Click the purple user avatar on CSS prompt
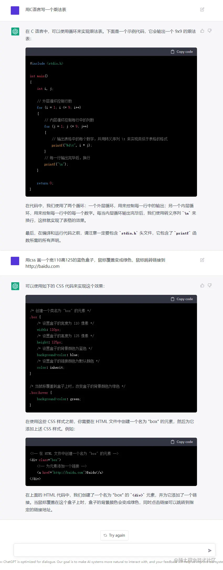This screenshot has height=570, width=223. 15,261
